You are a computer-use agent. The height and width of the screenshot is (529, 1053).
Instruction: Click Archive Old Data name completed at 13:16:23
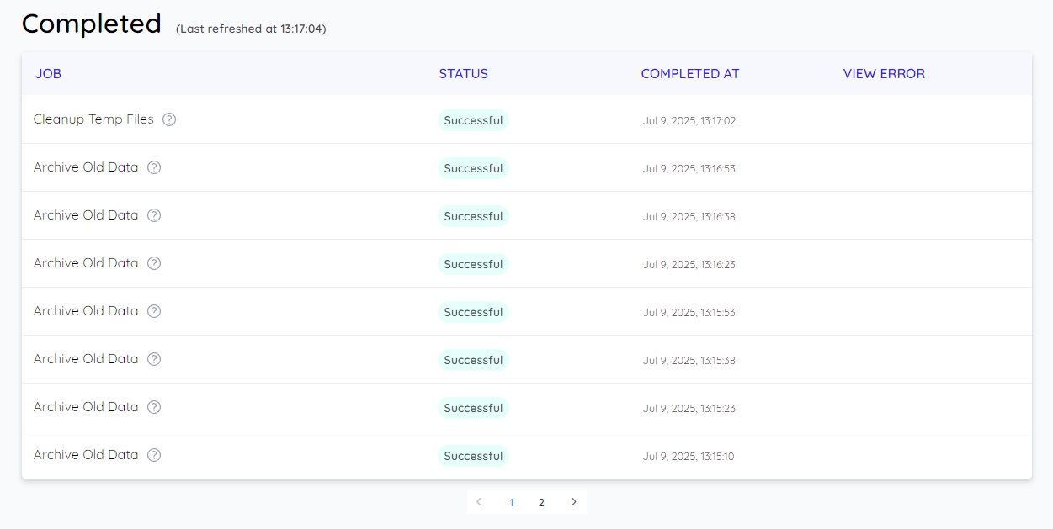coord(86,263)
